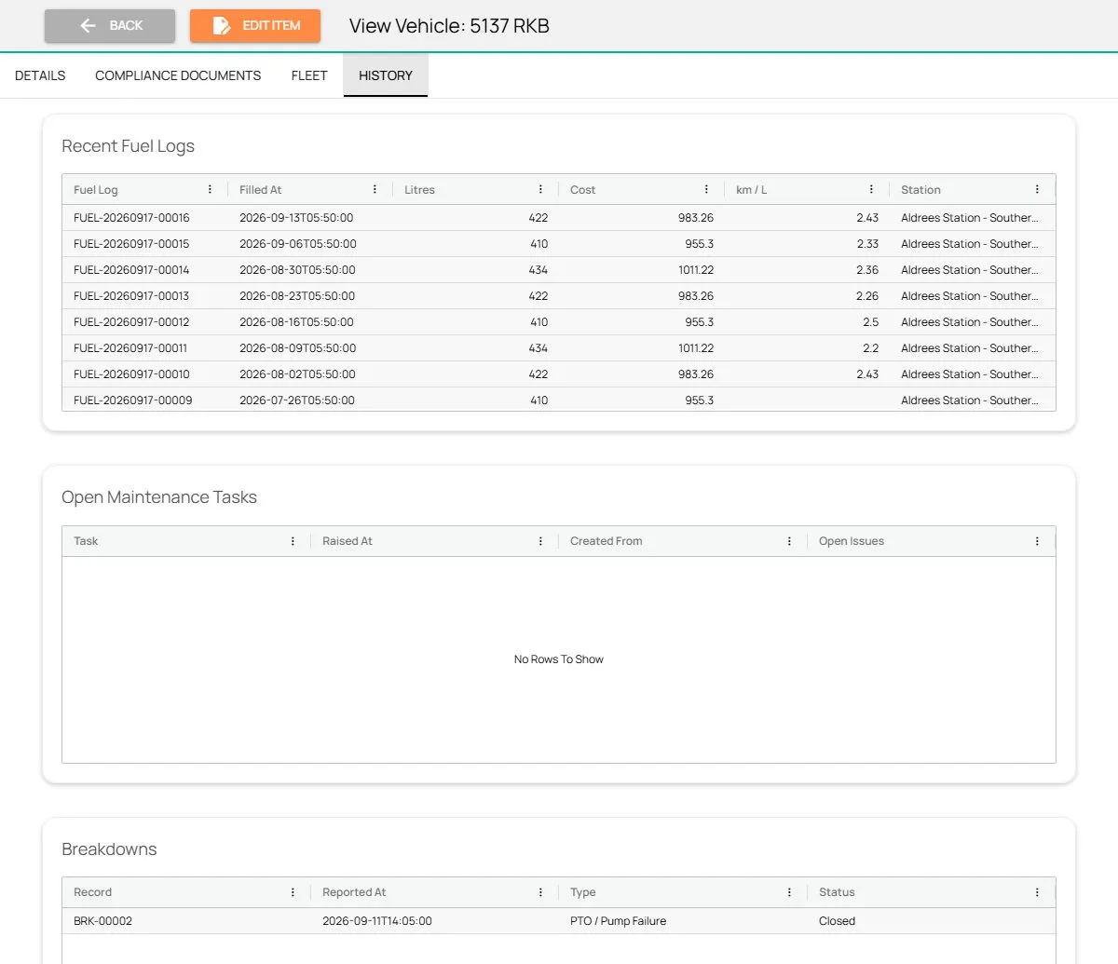Click reported date 2026-09-11T14:05:00
This screenshot has width=1118, height=964.
tap(377, 921)
